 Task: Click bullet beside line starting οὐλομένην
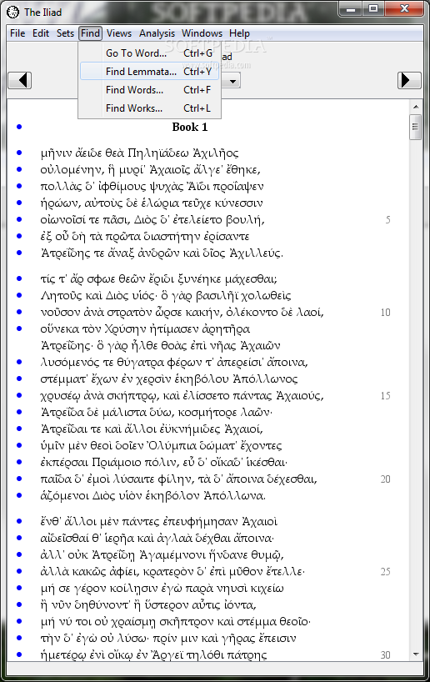(x=19, y=169)
